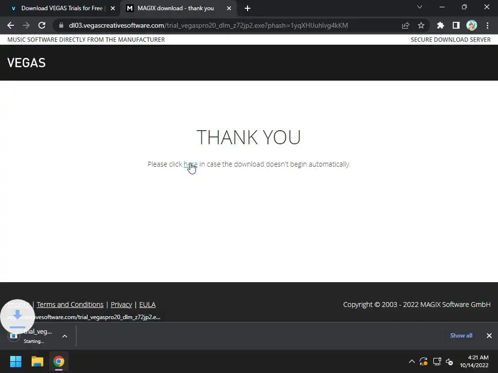
Task: Select the MAGIX download thank you tab
Action: (175, 8)
